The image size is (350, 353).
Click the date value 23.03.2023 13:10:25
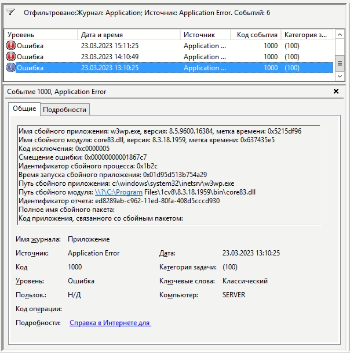[x=251, y=253]
